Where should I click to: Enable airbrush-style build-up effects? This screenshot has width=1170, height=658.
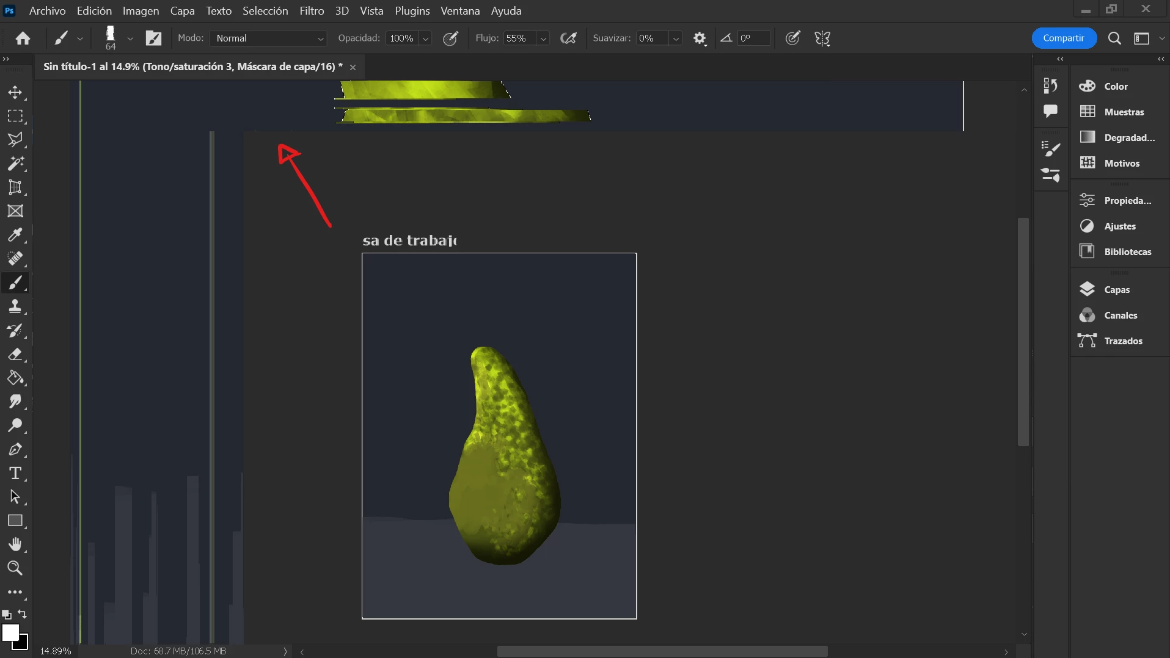(x=569, y=38)
